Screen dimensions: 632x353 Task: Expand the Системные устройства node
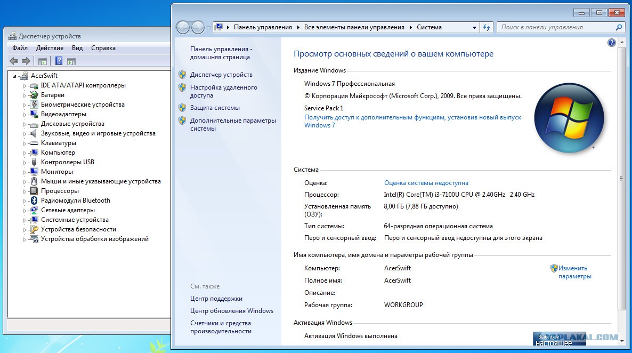coord(25,220)
